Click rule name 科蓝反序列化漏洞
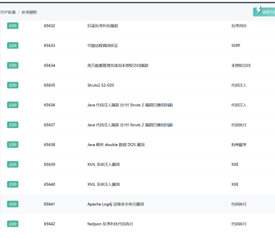 point(102,26)
